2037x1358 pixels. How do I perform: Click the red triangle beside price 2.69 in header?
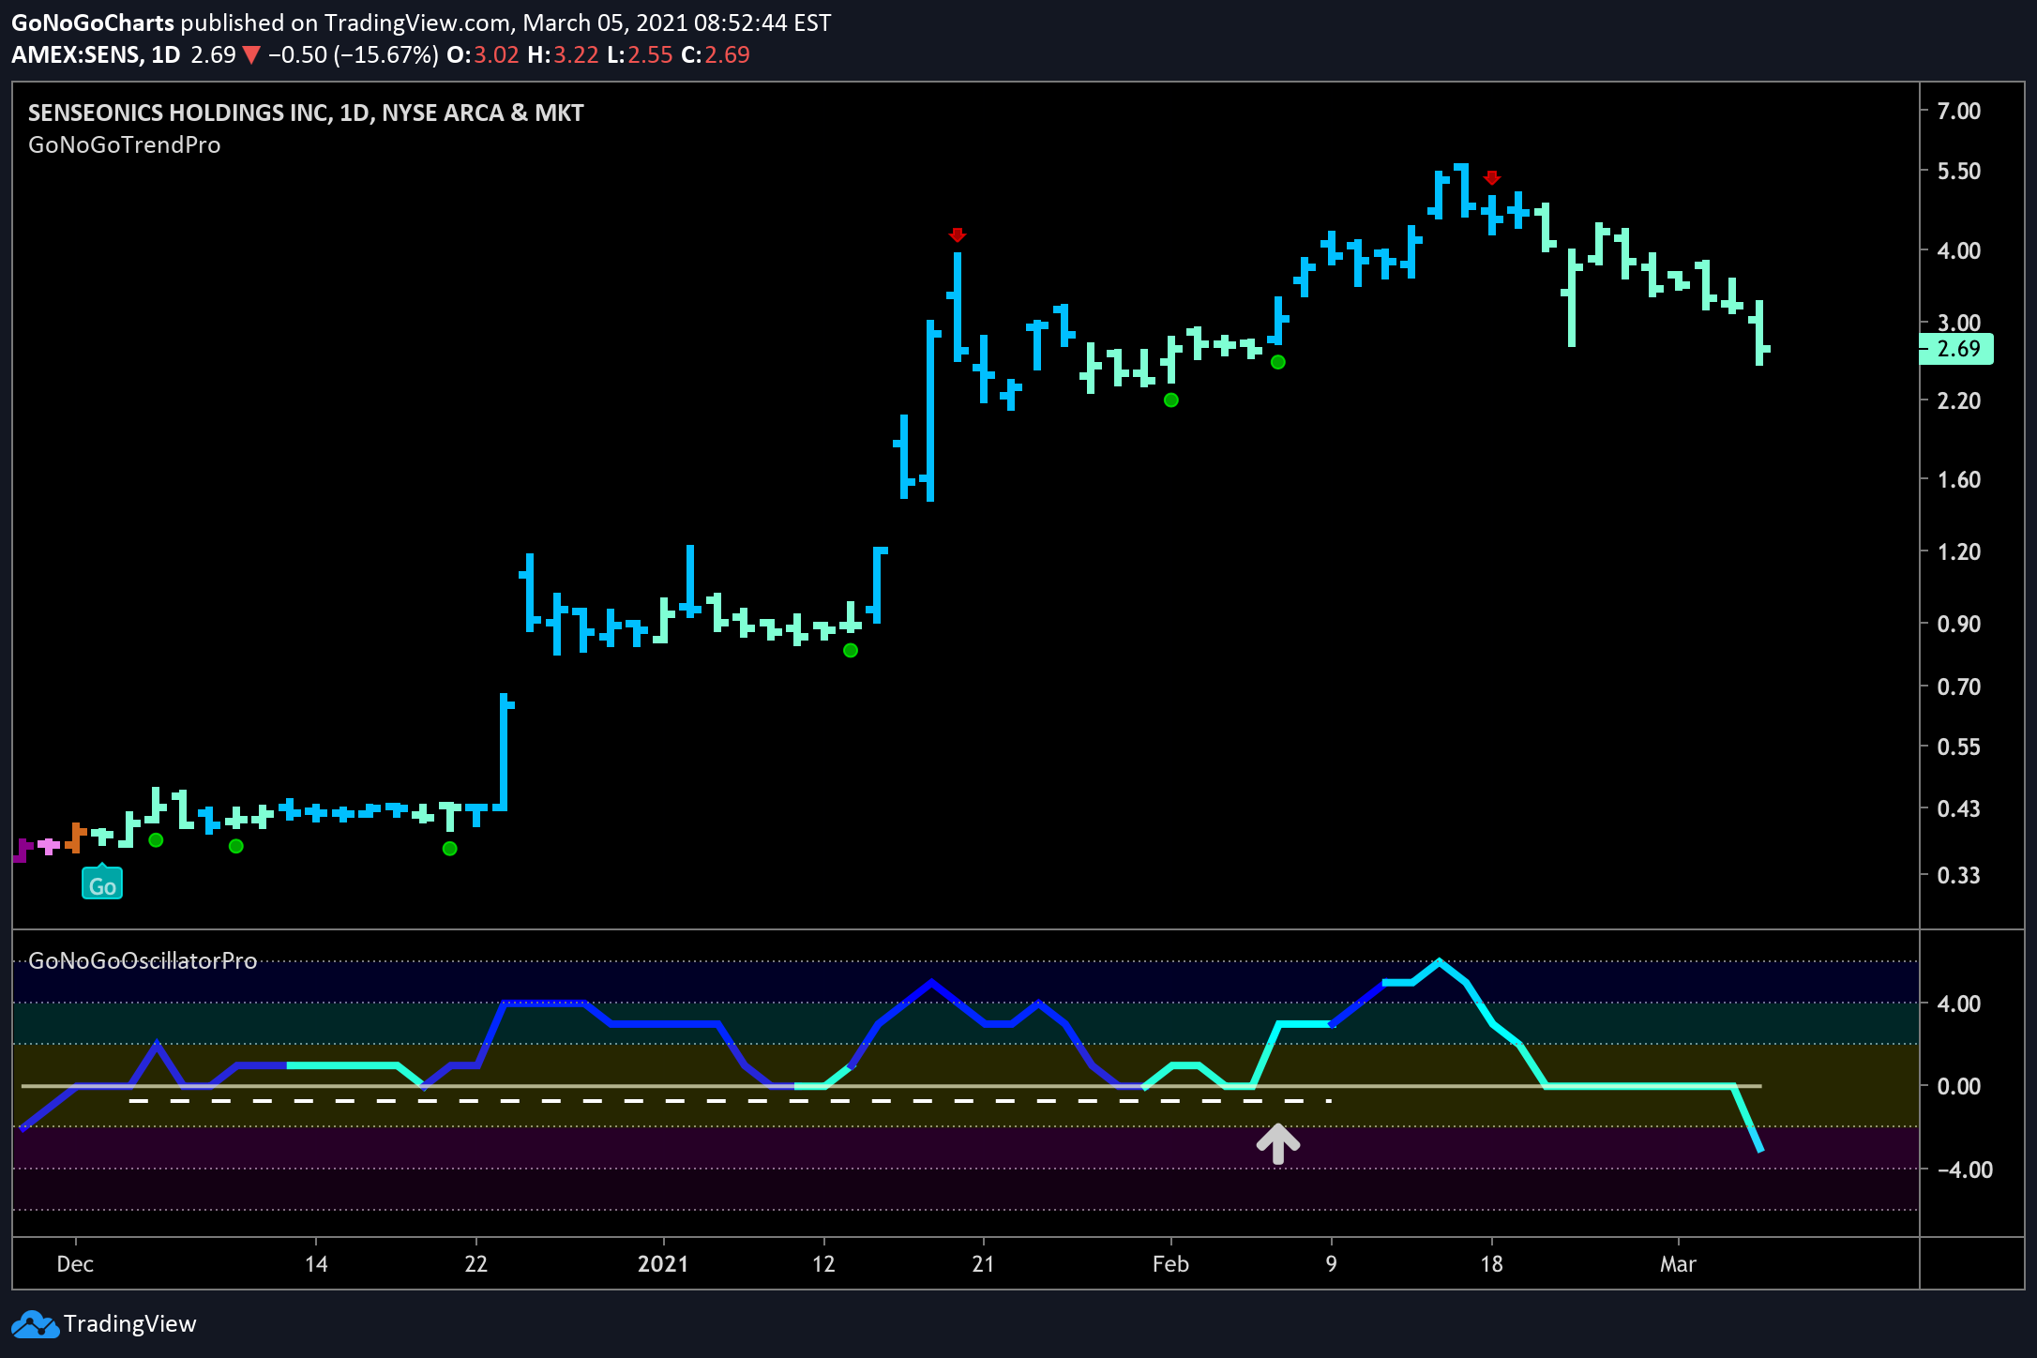point(251,55)
